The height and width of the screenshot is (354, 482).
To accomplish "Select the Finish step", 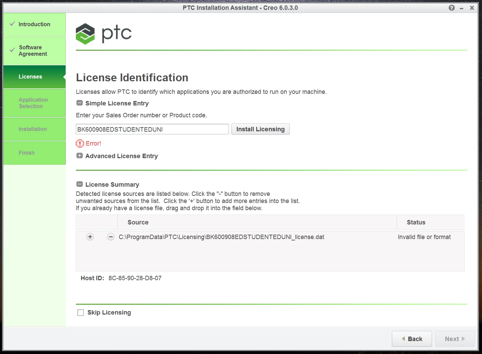I will tap(34, 153).
